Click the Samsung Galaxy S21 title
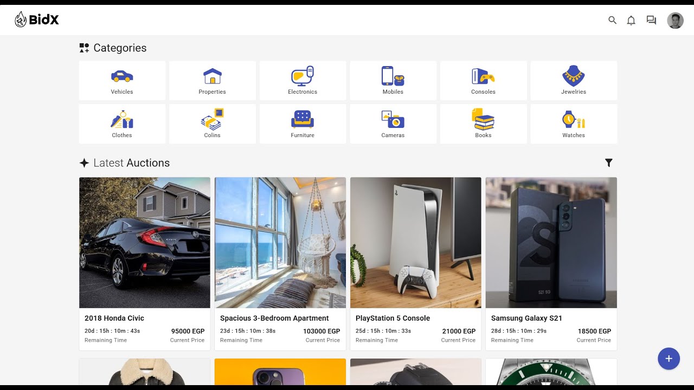 tap(526, 318)
